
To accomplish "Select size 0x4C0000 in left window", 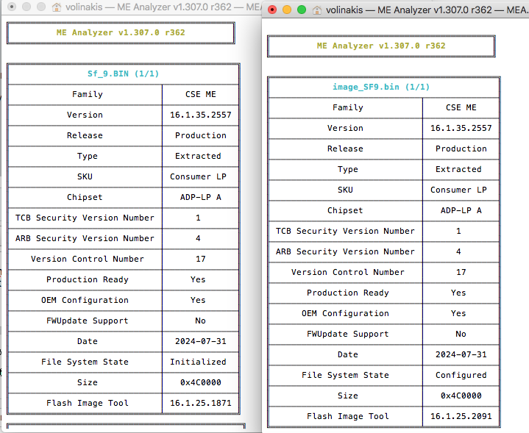I will 201,382.
